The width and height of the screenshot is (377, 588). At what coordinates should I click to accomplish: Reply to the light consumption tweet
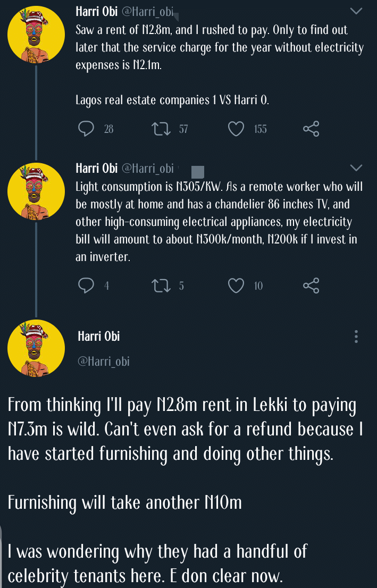pos(86,286)
